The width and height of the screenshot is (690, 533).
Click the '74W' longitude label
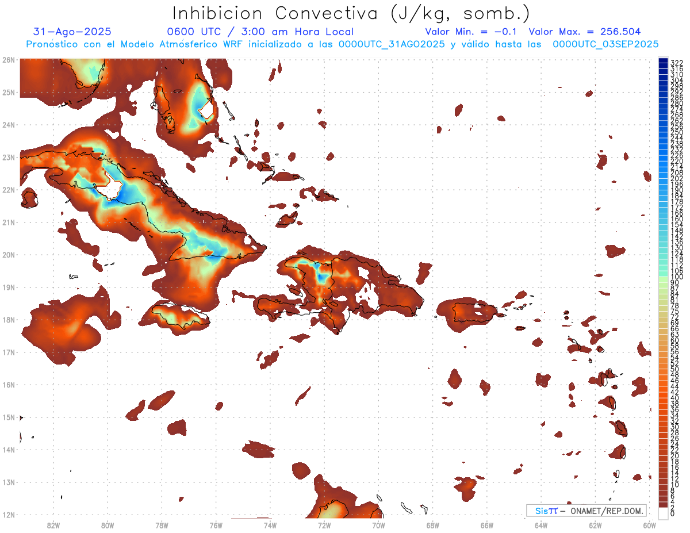270,524
